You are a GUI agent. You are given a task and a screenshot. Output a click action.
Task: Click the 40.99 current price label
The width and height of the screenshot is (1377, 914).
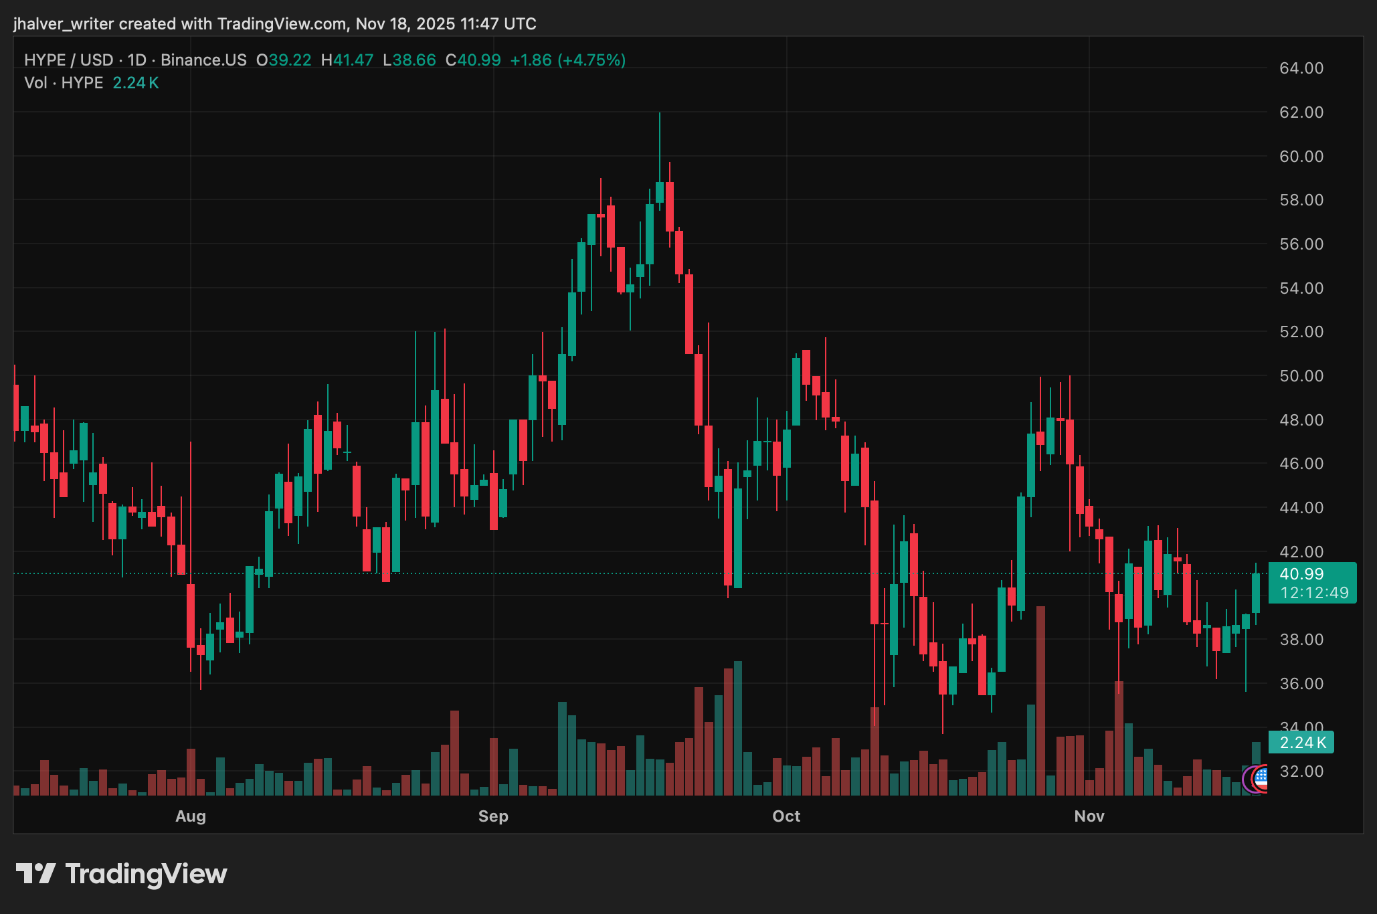(x=1301, y=574)
